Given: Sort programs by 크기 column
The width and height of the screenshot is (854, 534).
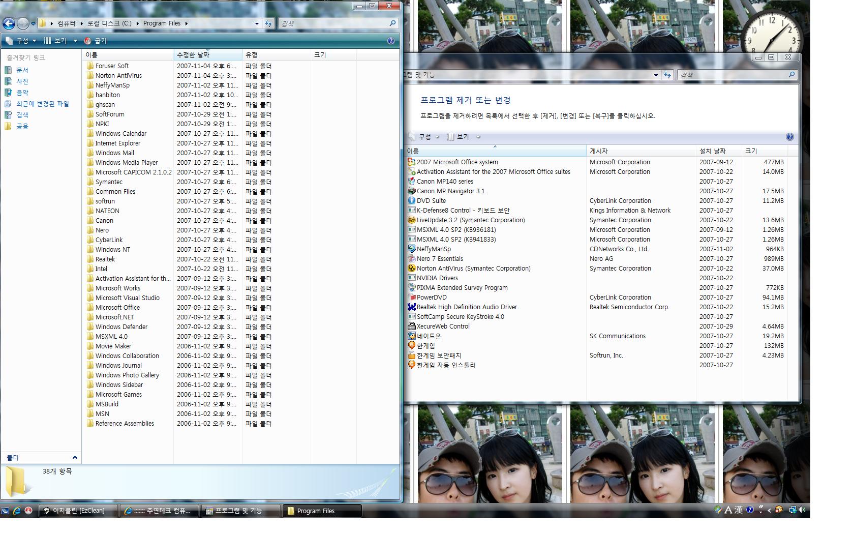Looking at the screenshot, I should click(x=765, y=151).
